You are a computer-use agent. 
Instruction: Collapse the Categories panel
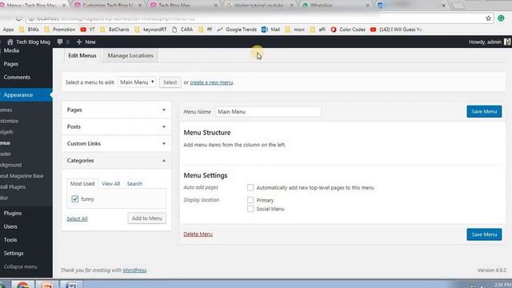pyautogui.click(x=116, y=161)
